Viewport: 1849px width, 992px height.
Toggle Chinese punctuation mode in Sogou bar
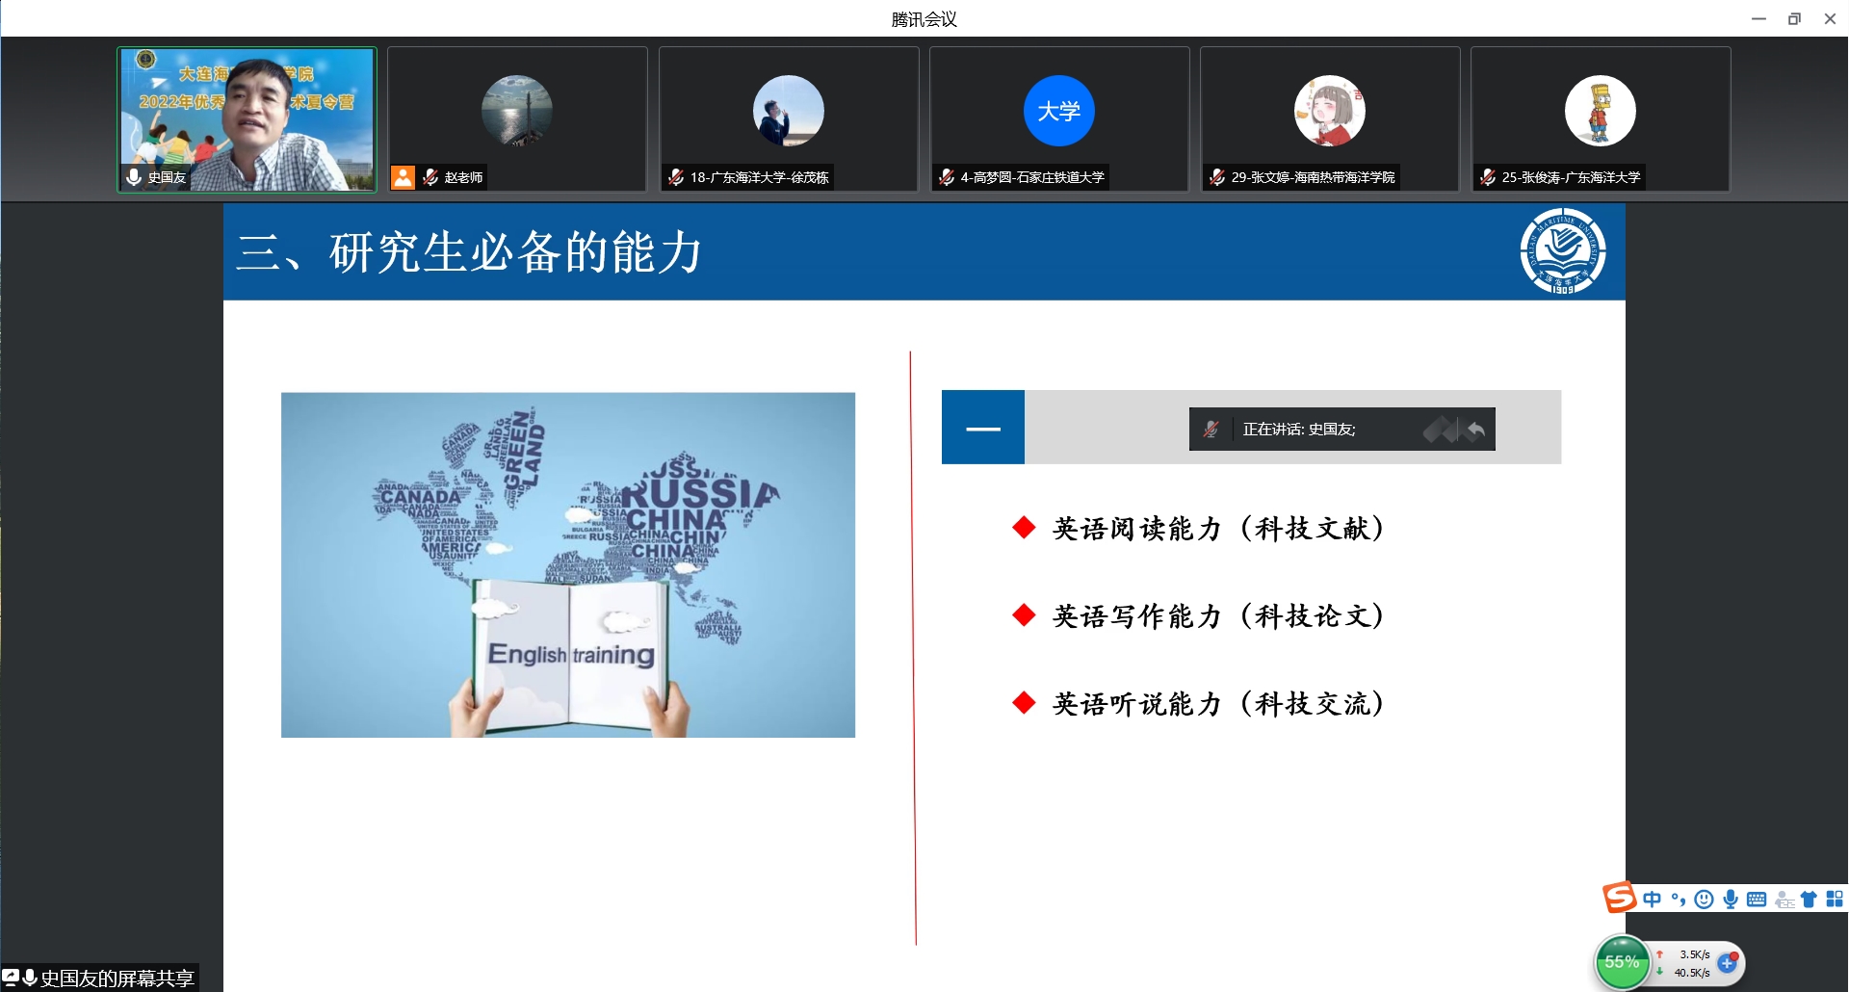1678,900
